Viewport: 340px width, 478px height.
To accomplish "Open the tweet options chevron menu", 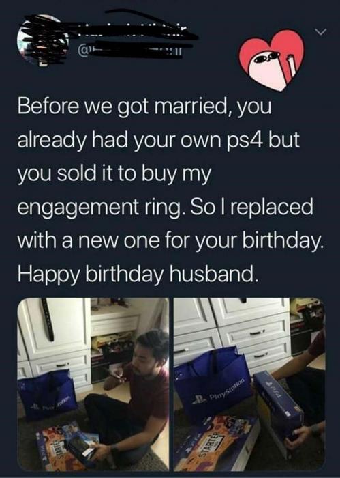I will coord(320,31).
